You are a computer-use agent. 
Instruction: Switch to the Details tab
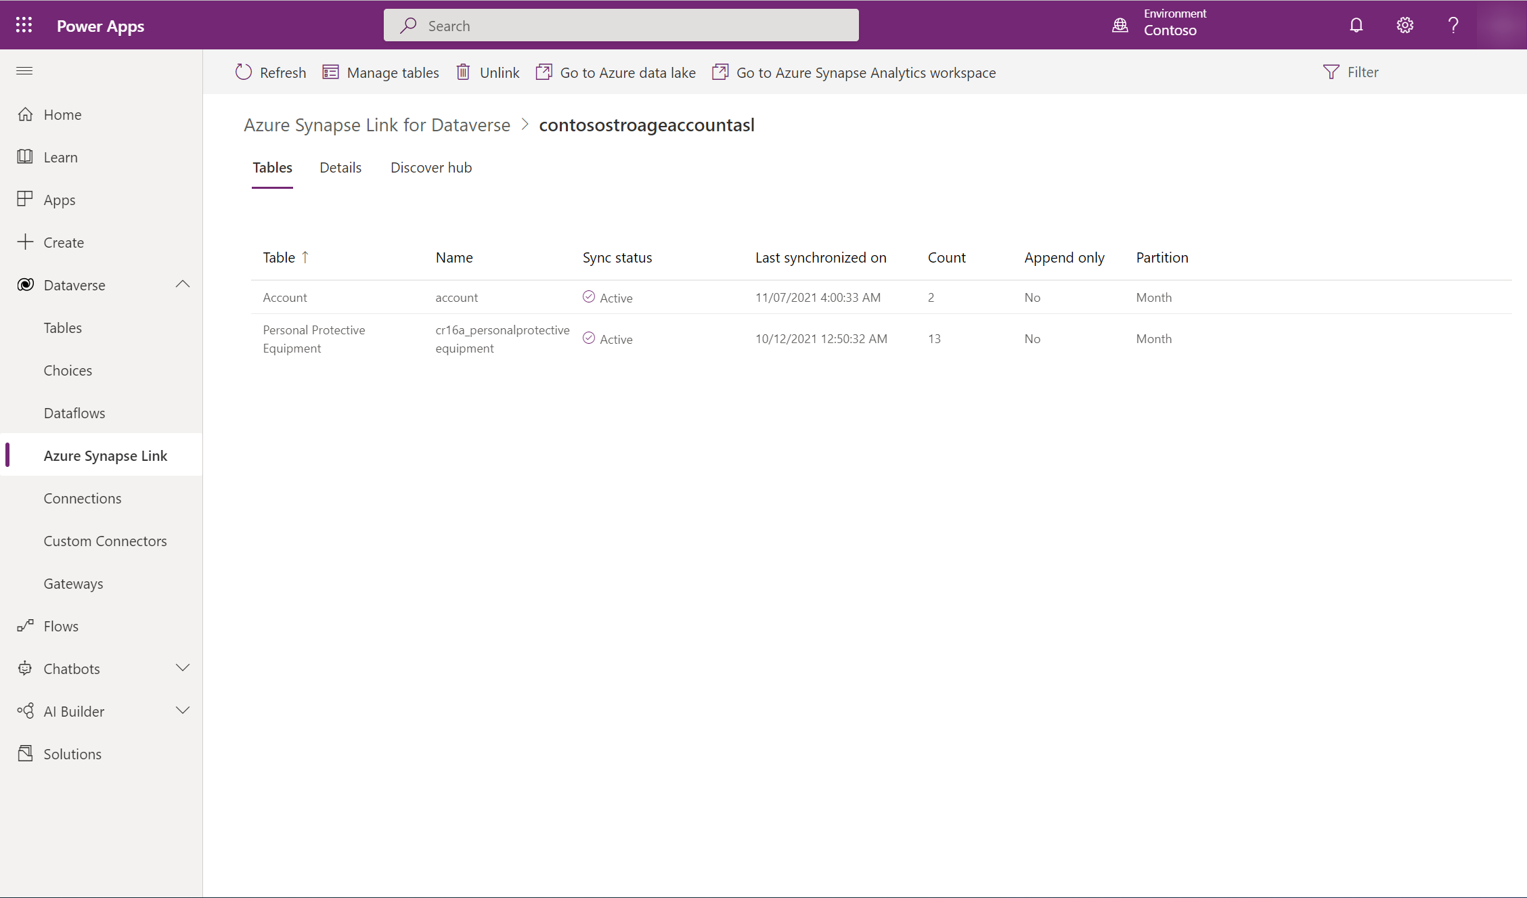pos(341,166)
